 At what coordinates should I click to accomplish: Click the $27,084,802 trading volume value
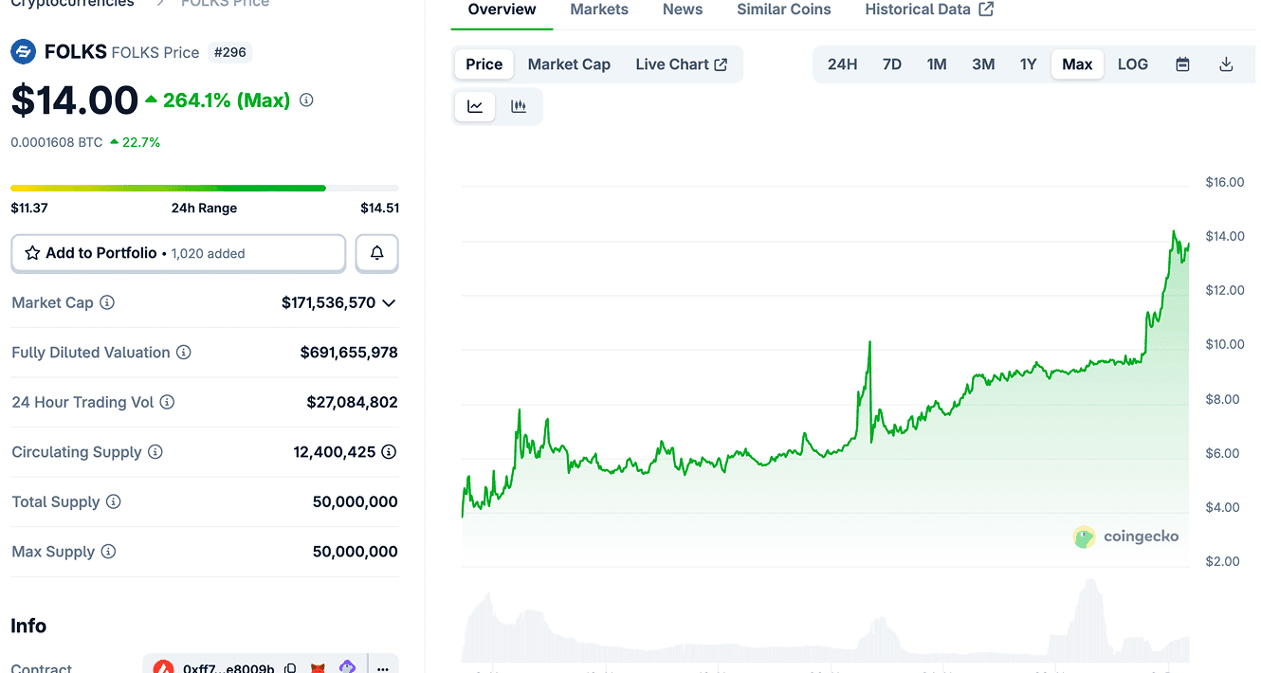click(352, 402)
